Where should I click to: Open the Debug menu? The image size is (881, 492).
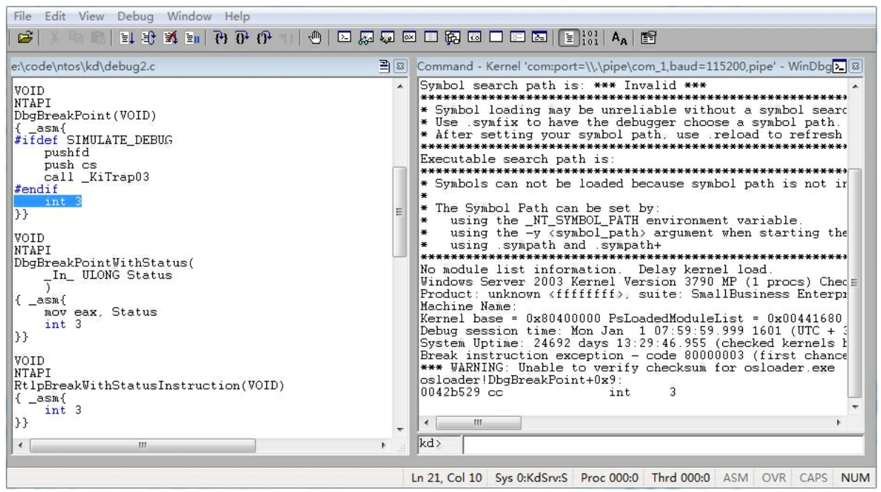[x=135, y=16]
